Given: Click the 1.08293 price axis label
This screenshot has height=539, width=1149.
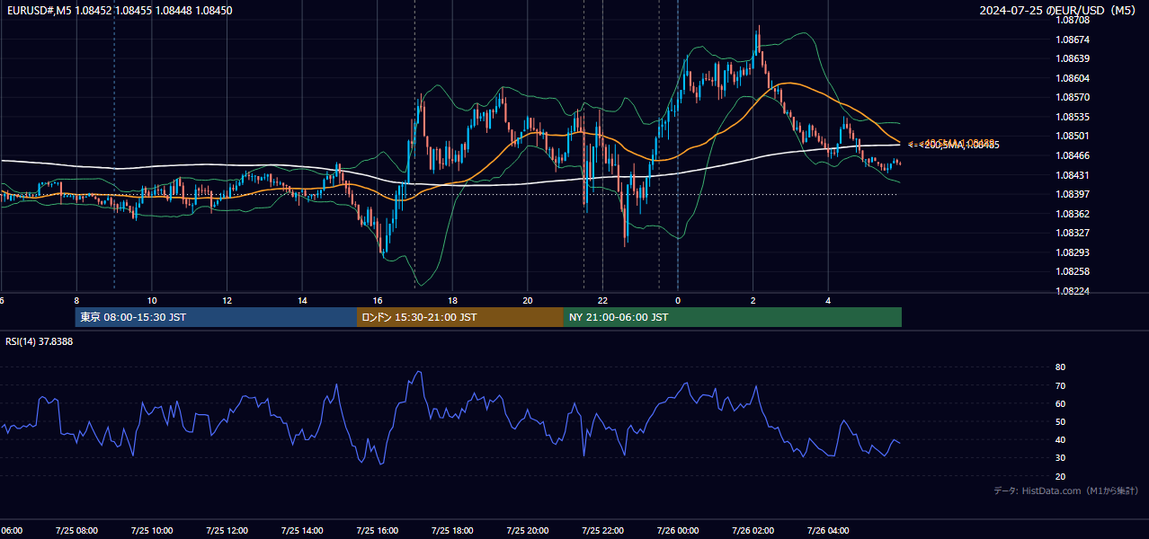Looking at the screenshot, I should (1073, 252).
